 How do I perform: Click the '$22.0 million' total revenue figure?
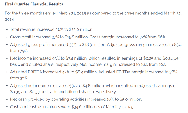[x=81, y=29]
